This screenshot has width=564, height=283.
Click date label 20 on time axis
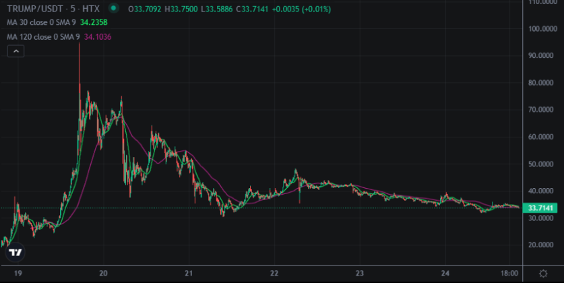(103, 274)
